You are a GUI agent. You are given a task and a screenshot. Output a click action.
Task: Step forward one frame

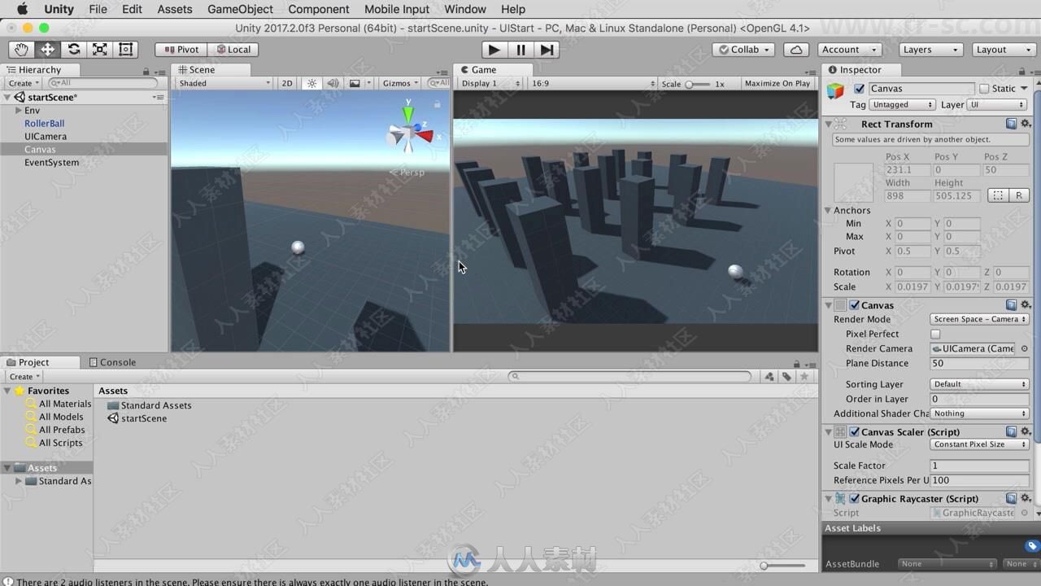547,50
